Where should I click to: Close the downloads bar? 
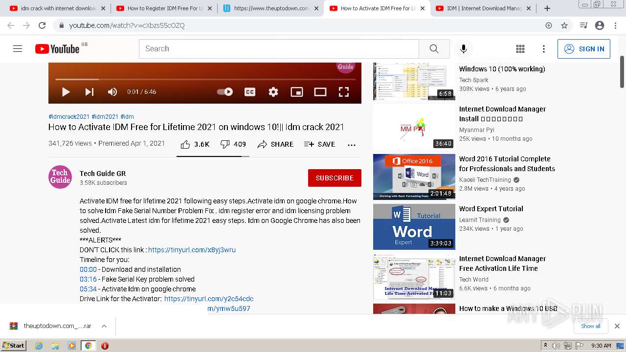(617, 326)
